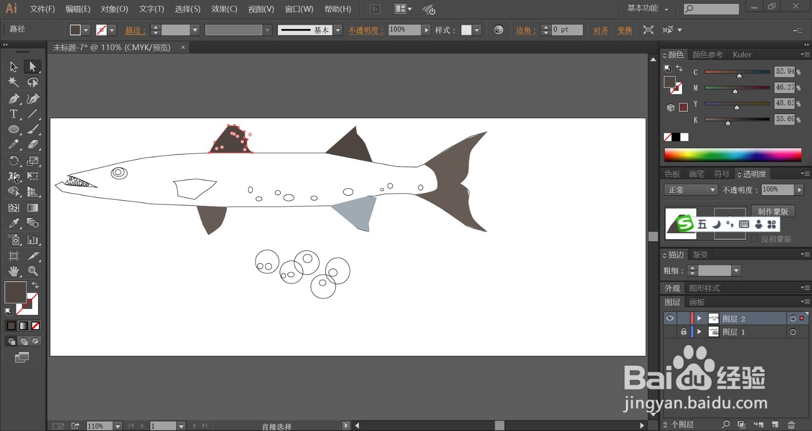Switch to the 色板 tab

pos(672,174)
